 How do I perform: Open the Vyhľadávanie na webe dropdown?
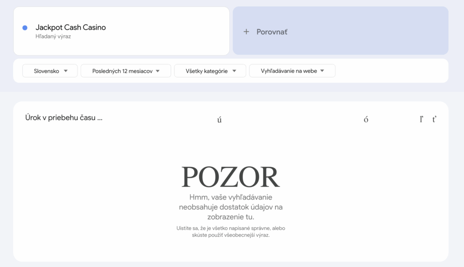(x=292, y=71)
